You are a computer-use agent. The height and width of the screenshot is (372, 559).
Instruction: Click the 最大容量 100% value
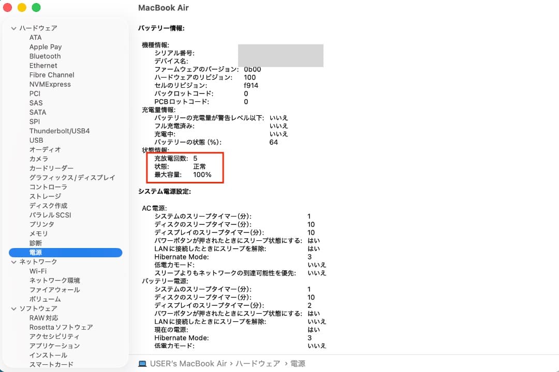pyautogui.click(x=202, y=175)
